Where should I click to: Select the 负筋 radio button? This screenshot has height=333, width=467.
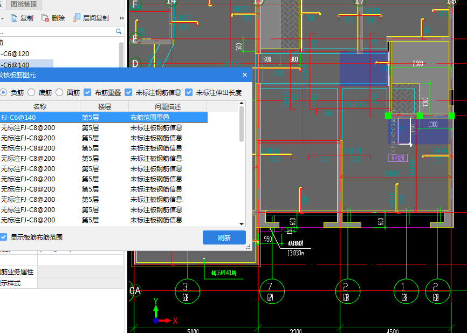(x=3, y=92)
